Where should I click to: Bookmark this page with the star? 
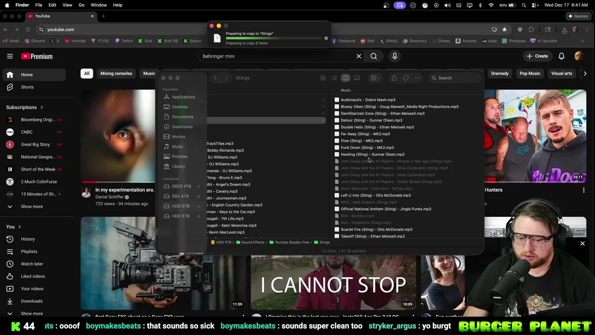(x=505, y=29)
